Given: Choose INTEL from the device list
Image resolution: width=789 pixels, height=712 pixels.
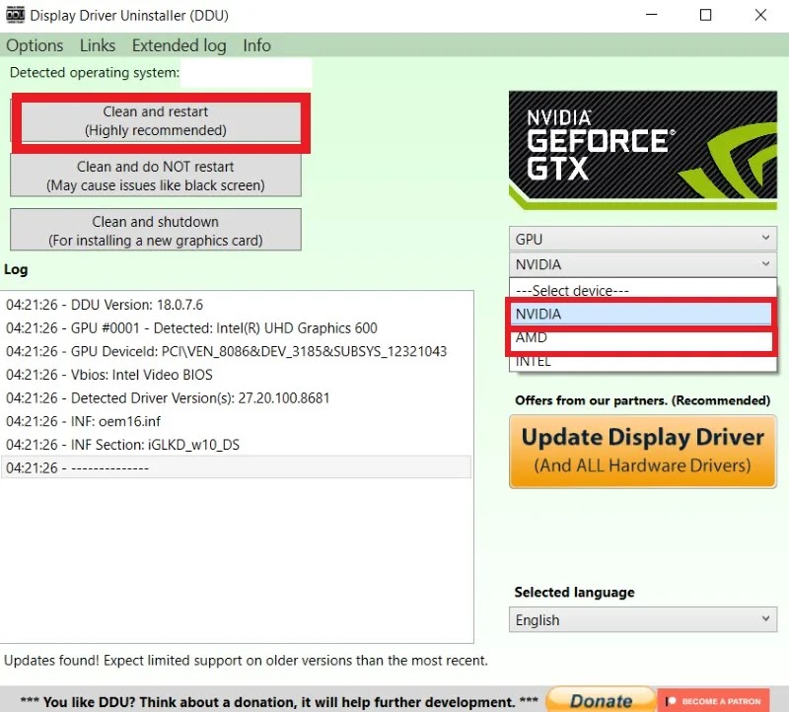Looking at the screenshot, I should pyautogui.click(x=643, y=361).
